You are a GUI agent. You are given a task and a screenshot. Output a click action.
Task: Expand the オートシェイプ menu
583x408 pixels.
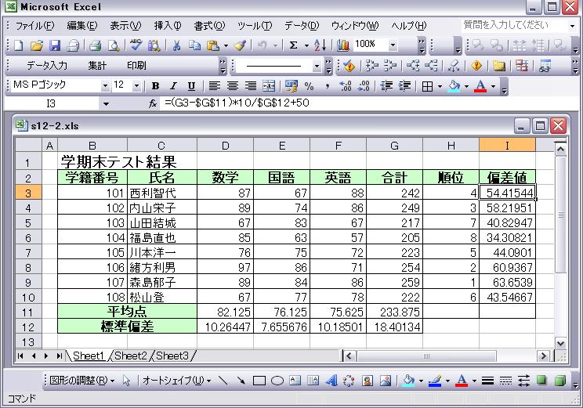(x=176, y=381)
